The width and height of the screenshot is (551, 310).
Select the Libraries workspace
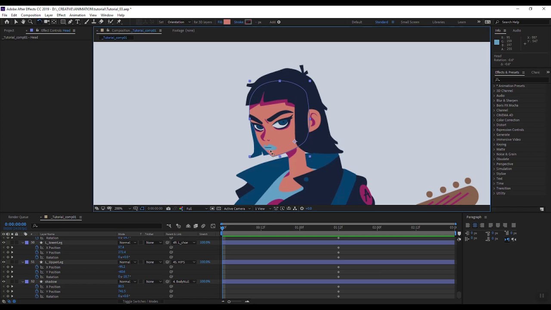[x=438, y=22]
